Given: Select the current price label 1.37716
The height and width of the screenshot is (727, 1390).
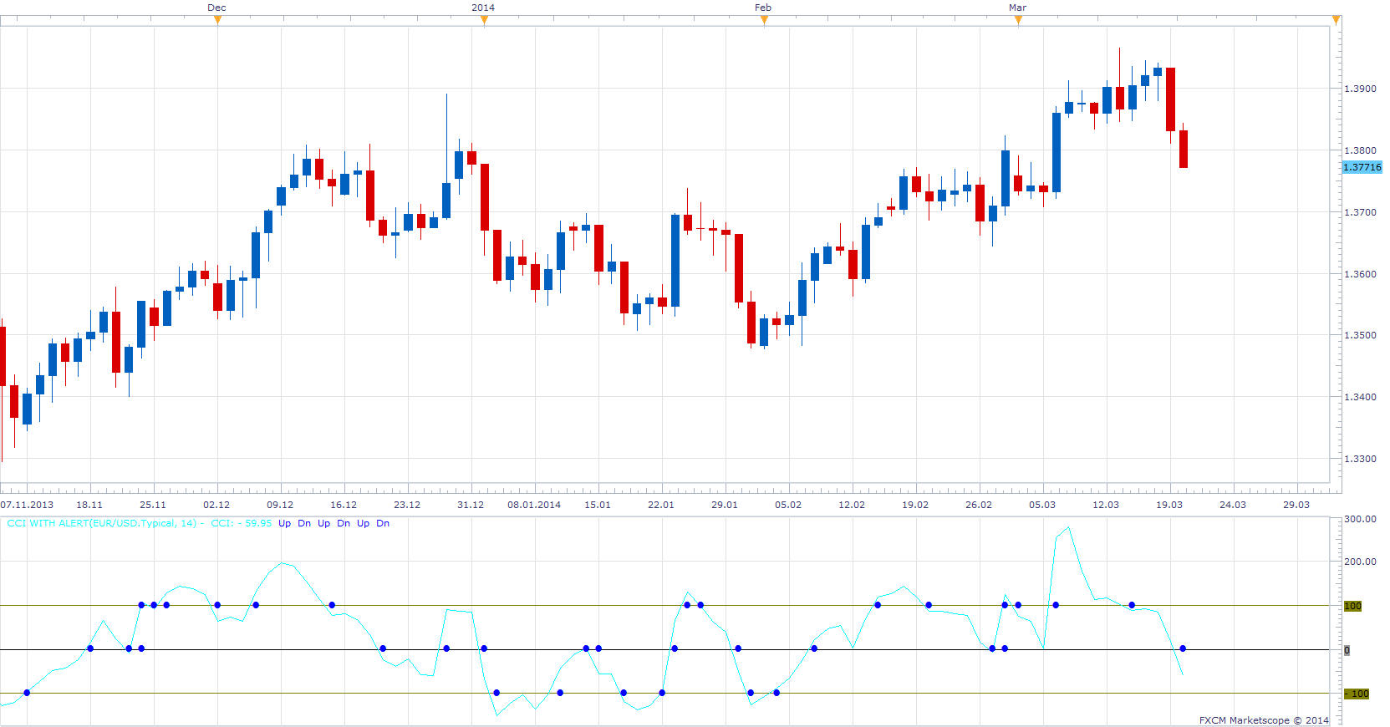Looking at the screenshot, I should point(1362,167).
